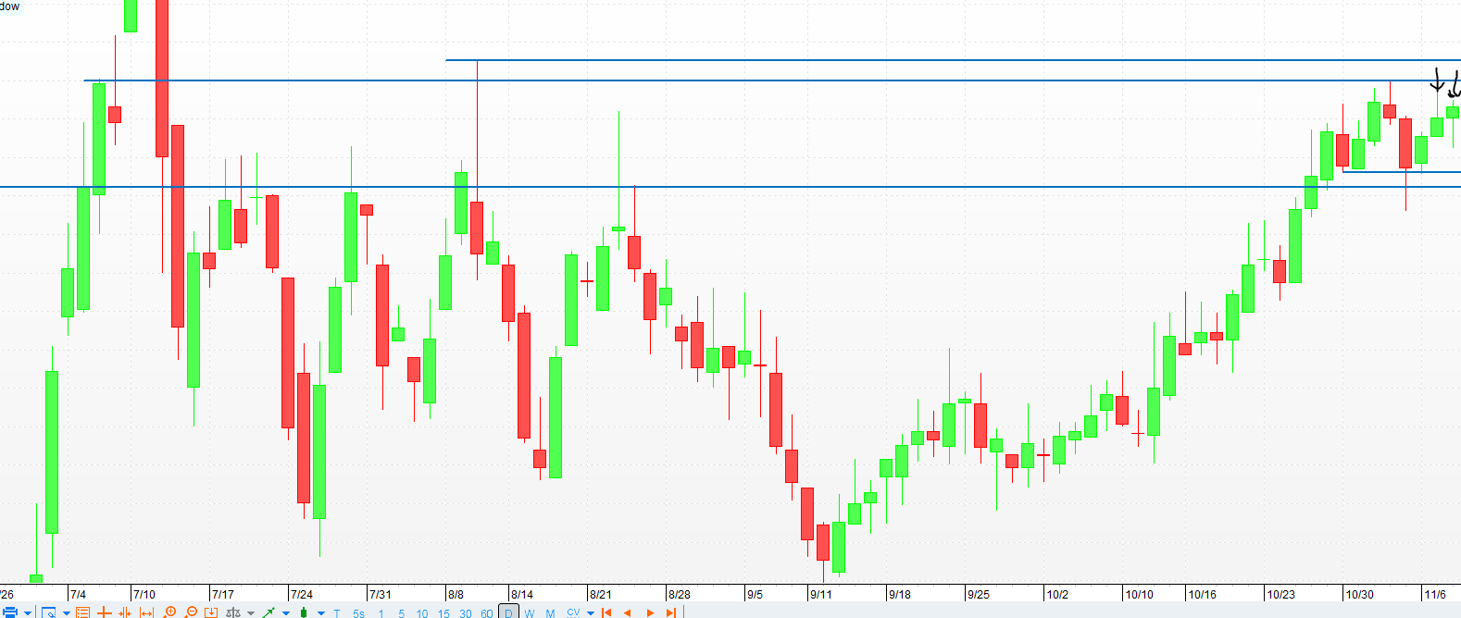The image size is (1461, 618).
Task: Enable the crosshair cursor tool
Action: [104, 612]
